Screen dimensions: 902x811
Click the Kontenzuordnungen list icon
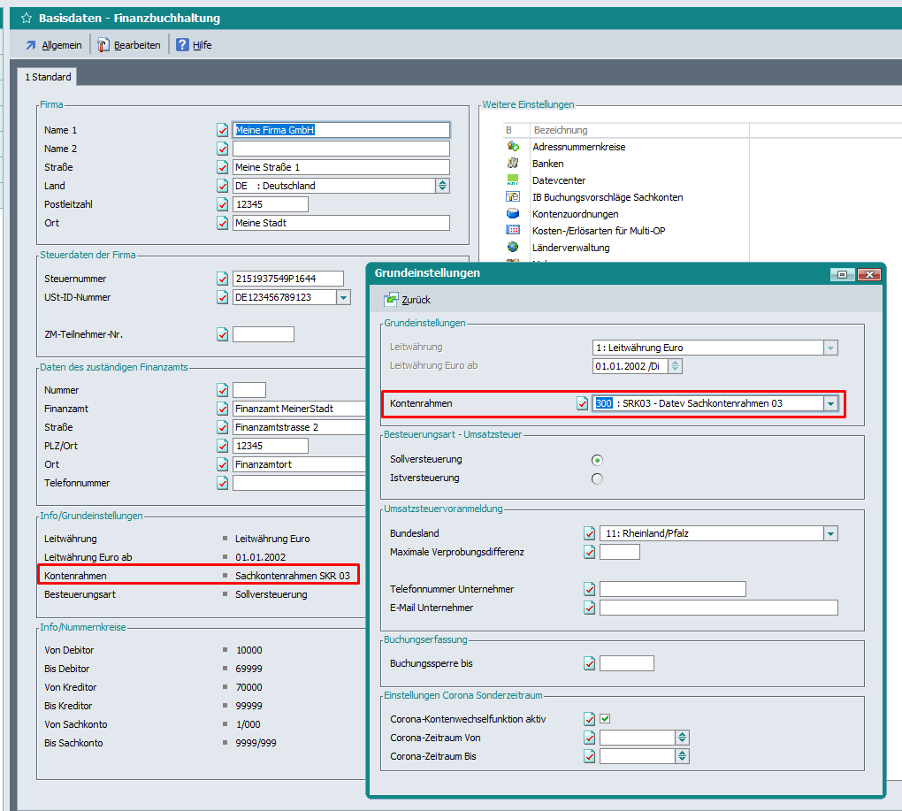(513, 214)
